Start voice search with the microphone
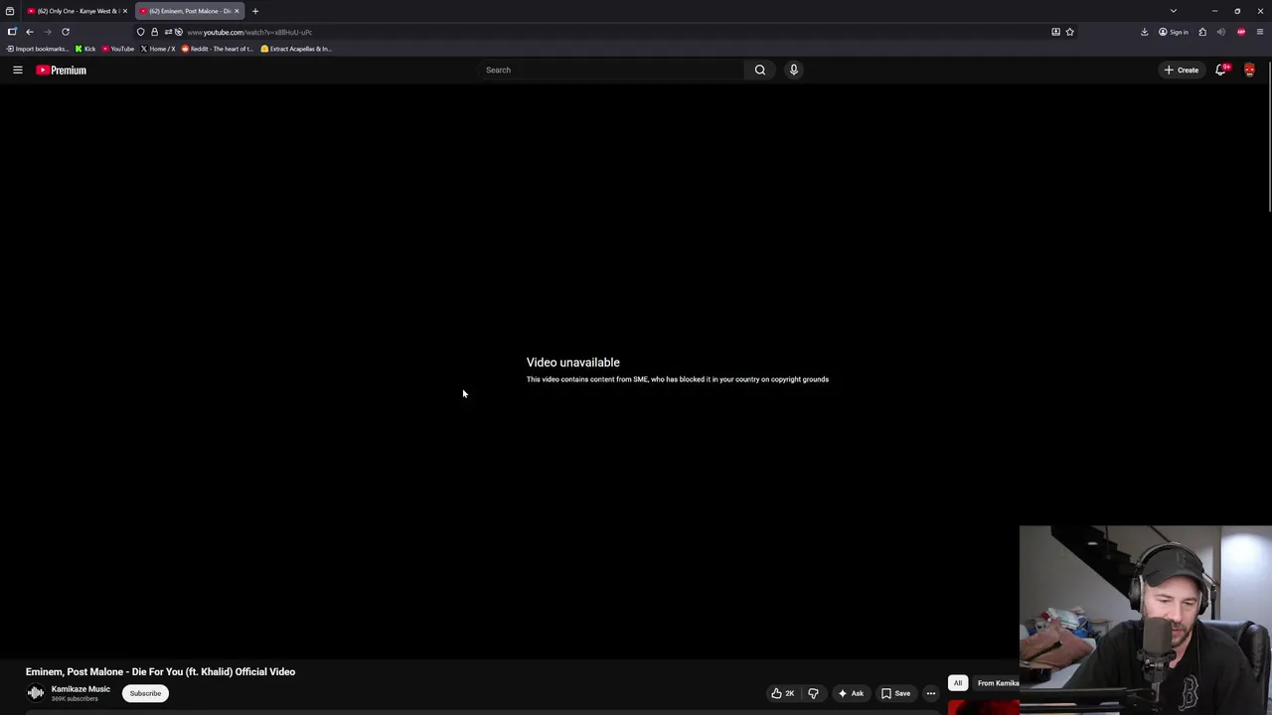 [793, 70]
